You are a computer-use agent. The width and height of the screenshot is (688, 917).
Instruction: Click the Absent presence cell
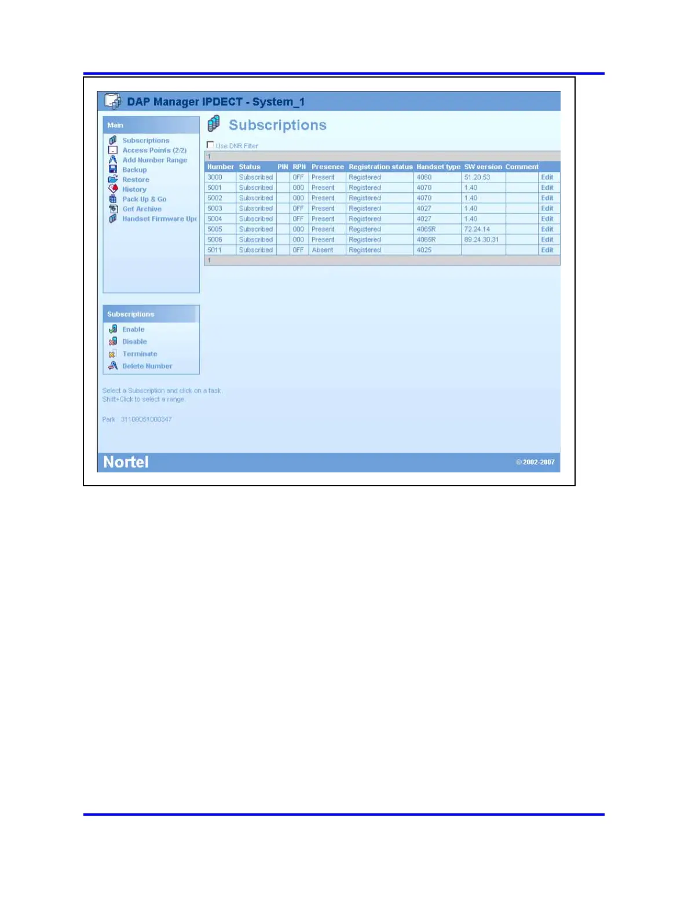[327, 250]
